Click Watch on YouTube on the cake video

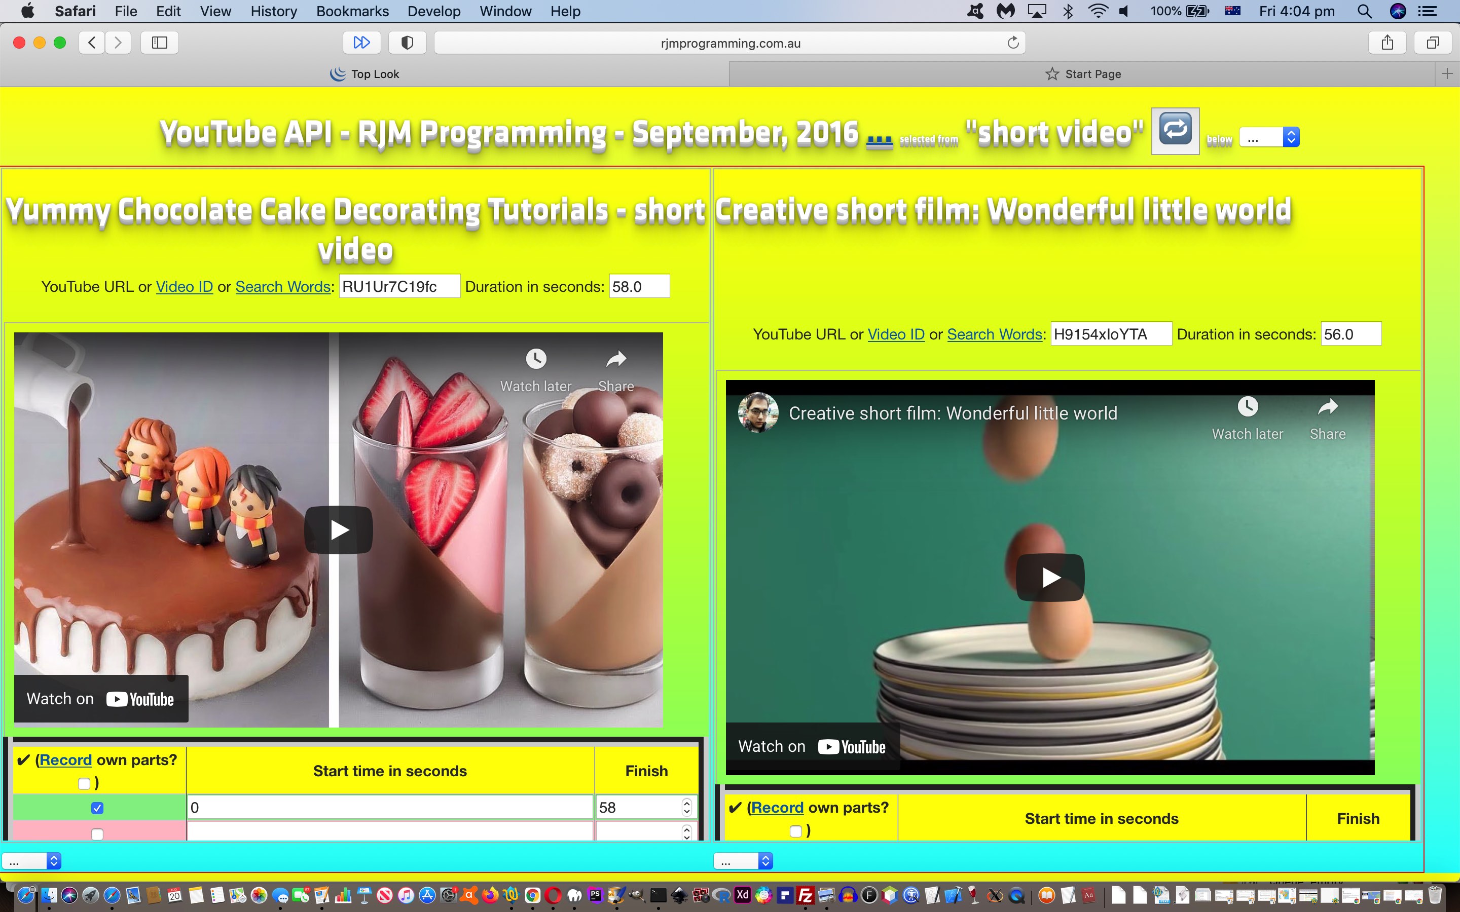coord(101,699)
